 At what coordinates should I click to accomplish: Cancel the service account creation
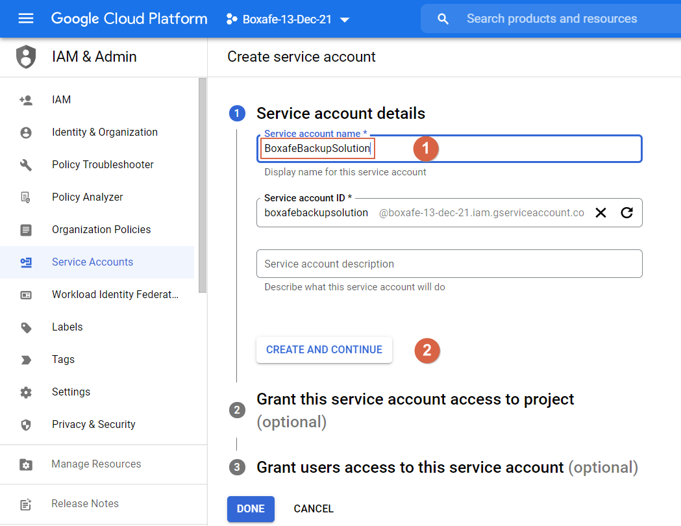coord(314,509)
